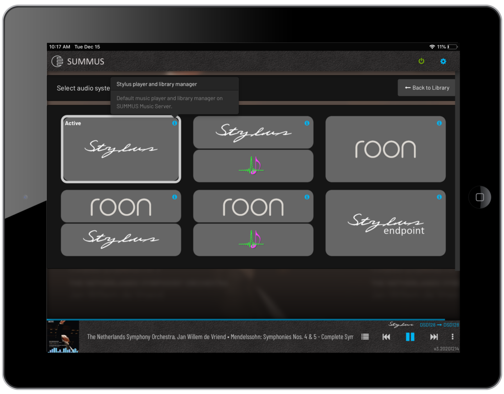The width and height of the screenshot is (504, 394).
Task: Click the date 'Tue Dec 15'
Action: pos(87,47)
